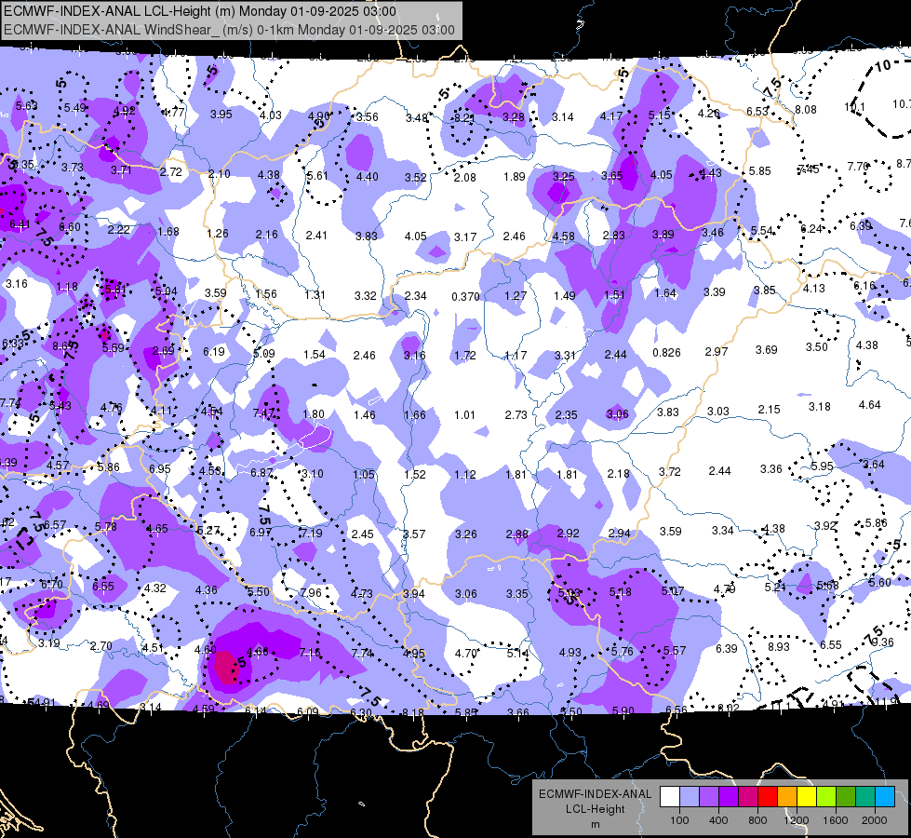Click the WindShear_ (m/s) 0-1km title line
Viewport: 911px width, 838px height.
click(x=229, y=30)
